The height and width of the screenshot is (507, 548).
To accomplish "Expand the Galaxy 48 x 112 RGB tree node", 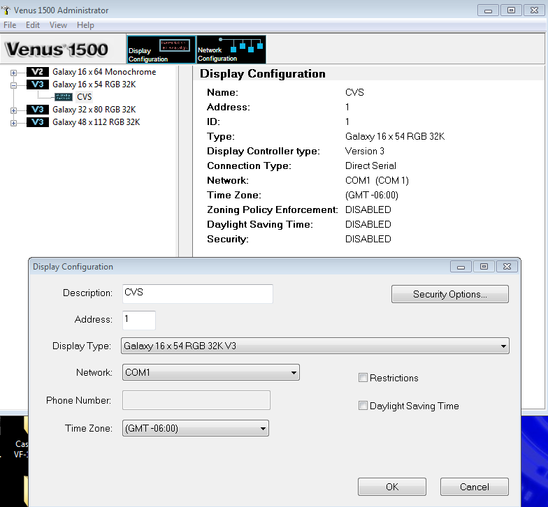I will click(x=14, y=122).
